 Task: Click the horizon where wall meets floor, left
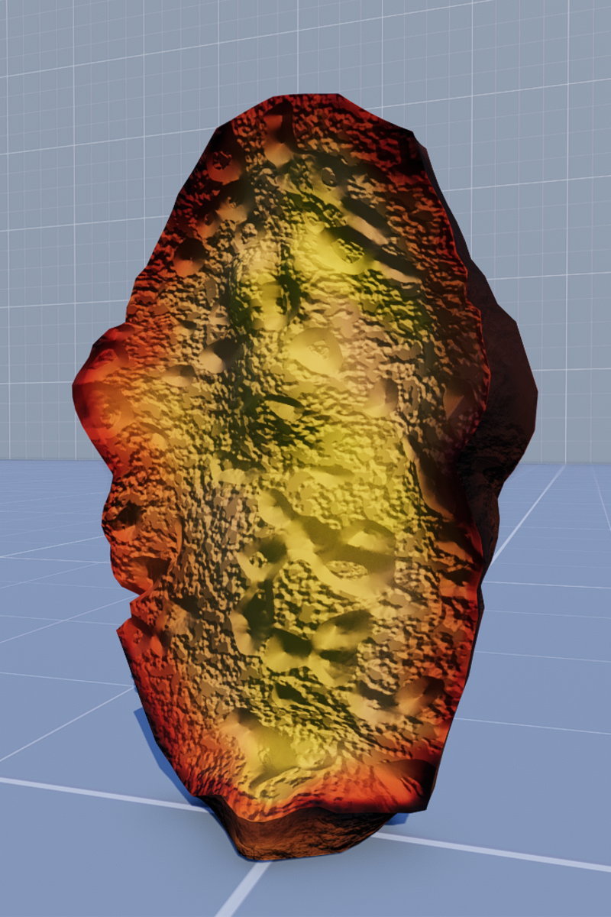coord(38,459)
